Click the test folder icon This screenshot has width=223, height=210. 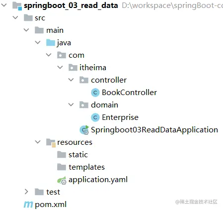39,192
